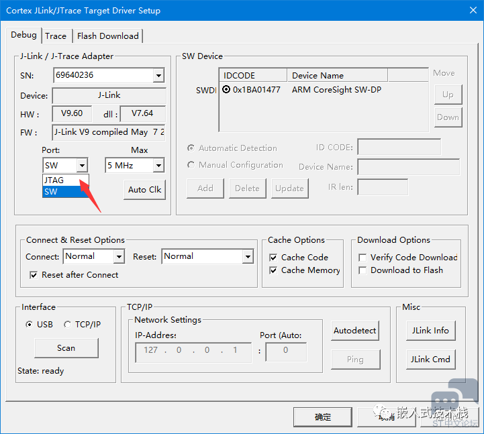Screen dimensions: 484x434
Task: Select the TCP/IP interface radio button
Action: tap(67, 325)
